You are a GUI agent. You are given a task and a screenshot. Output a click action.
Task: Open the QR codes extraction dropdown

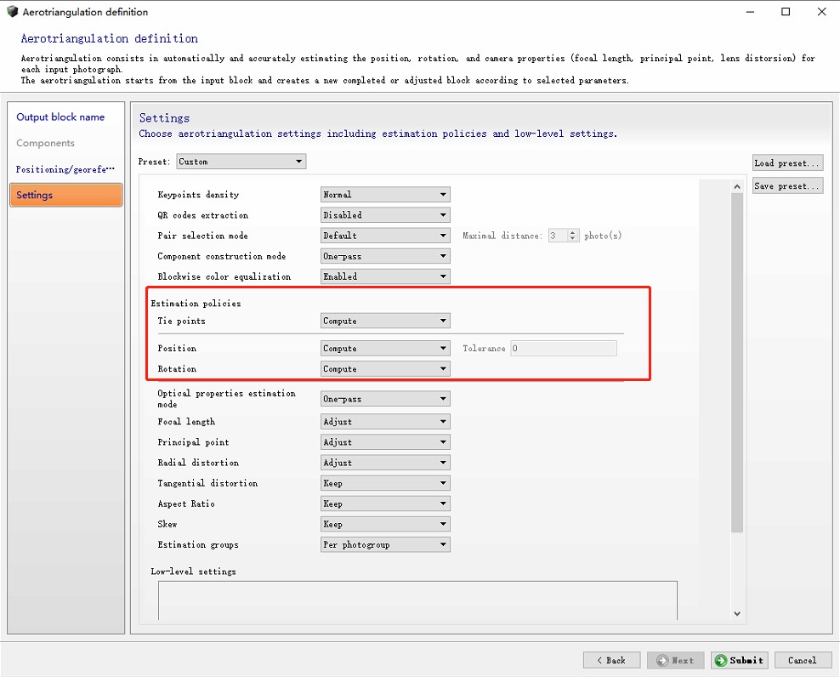pos(385,215)
